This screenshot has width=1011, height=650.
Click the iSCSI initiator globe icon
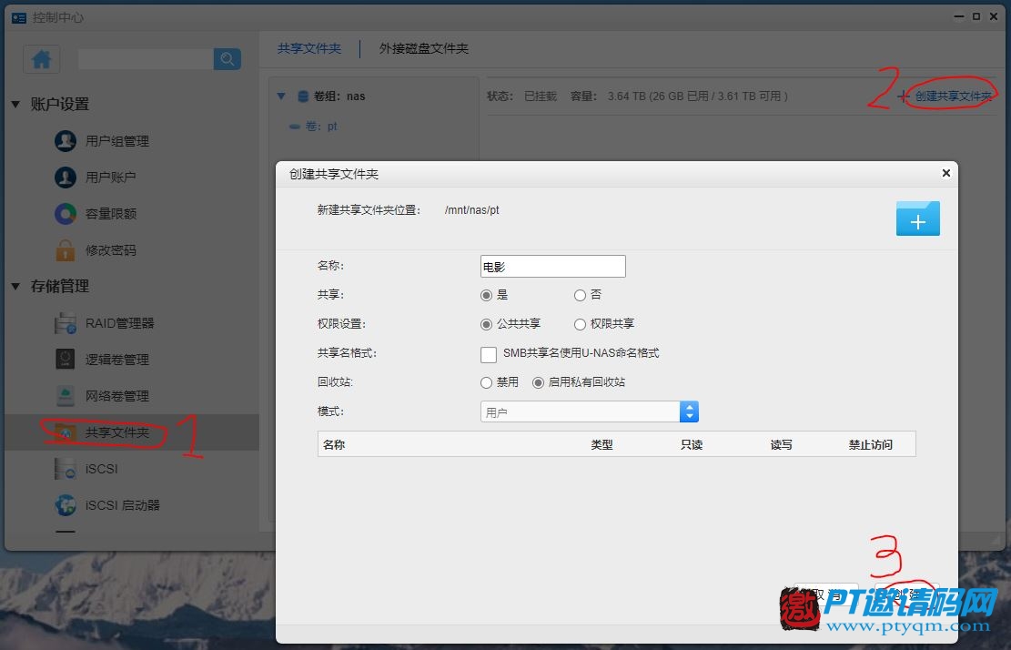(66, 505)
